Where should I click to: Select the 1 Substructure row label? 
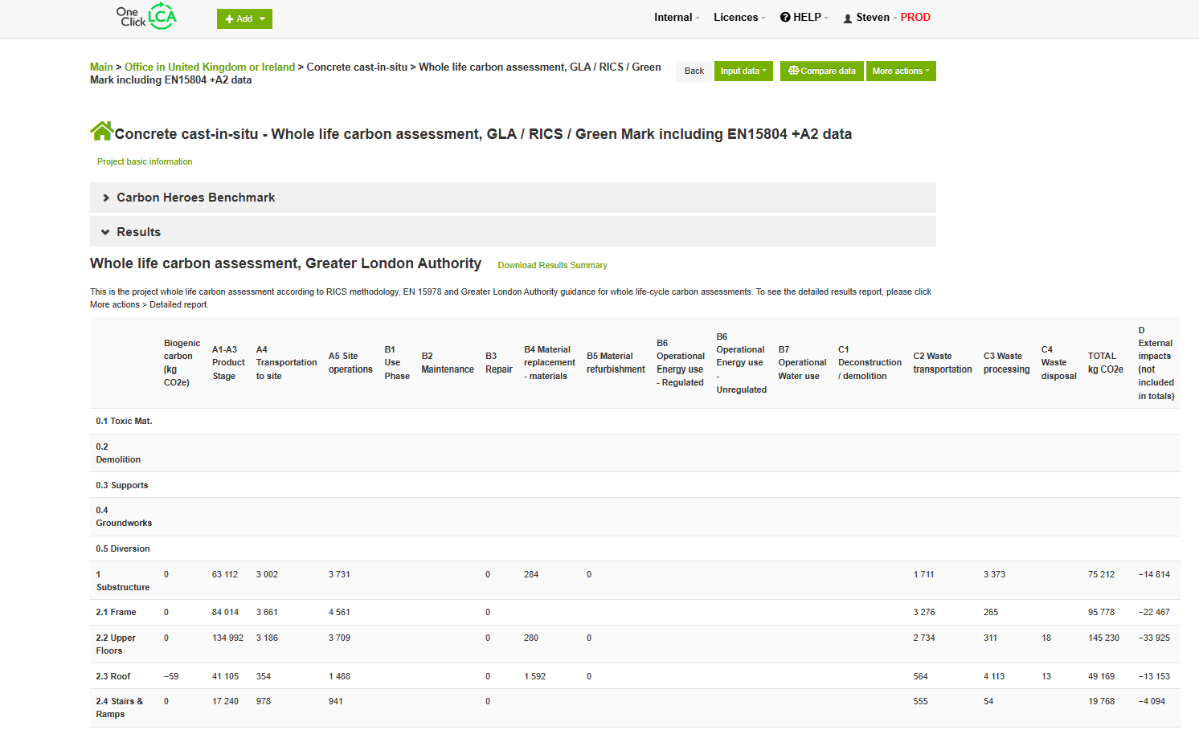click(122, 581)
